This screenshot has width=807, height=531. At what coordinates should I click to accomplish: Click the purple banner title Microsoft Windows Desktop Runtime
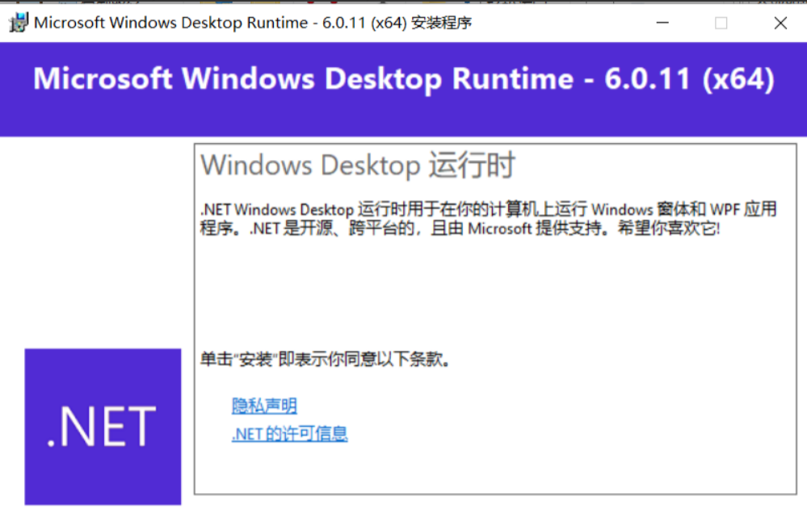[x=404, y=78]
